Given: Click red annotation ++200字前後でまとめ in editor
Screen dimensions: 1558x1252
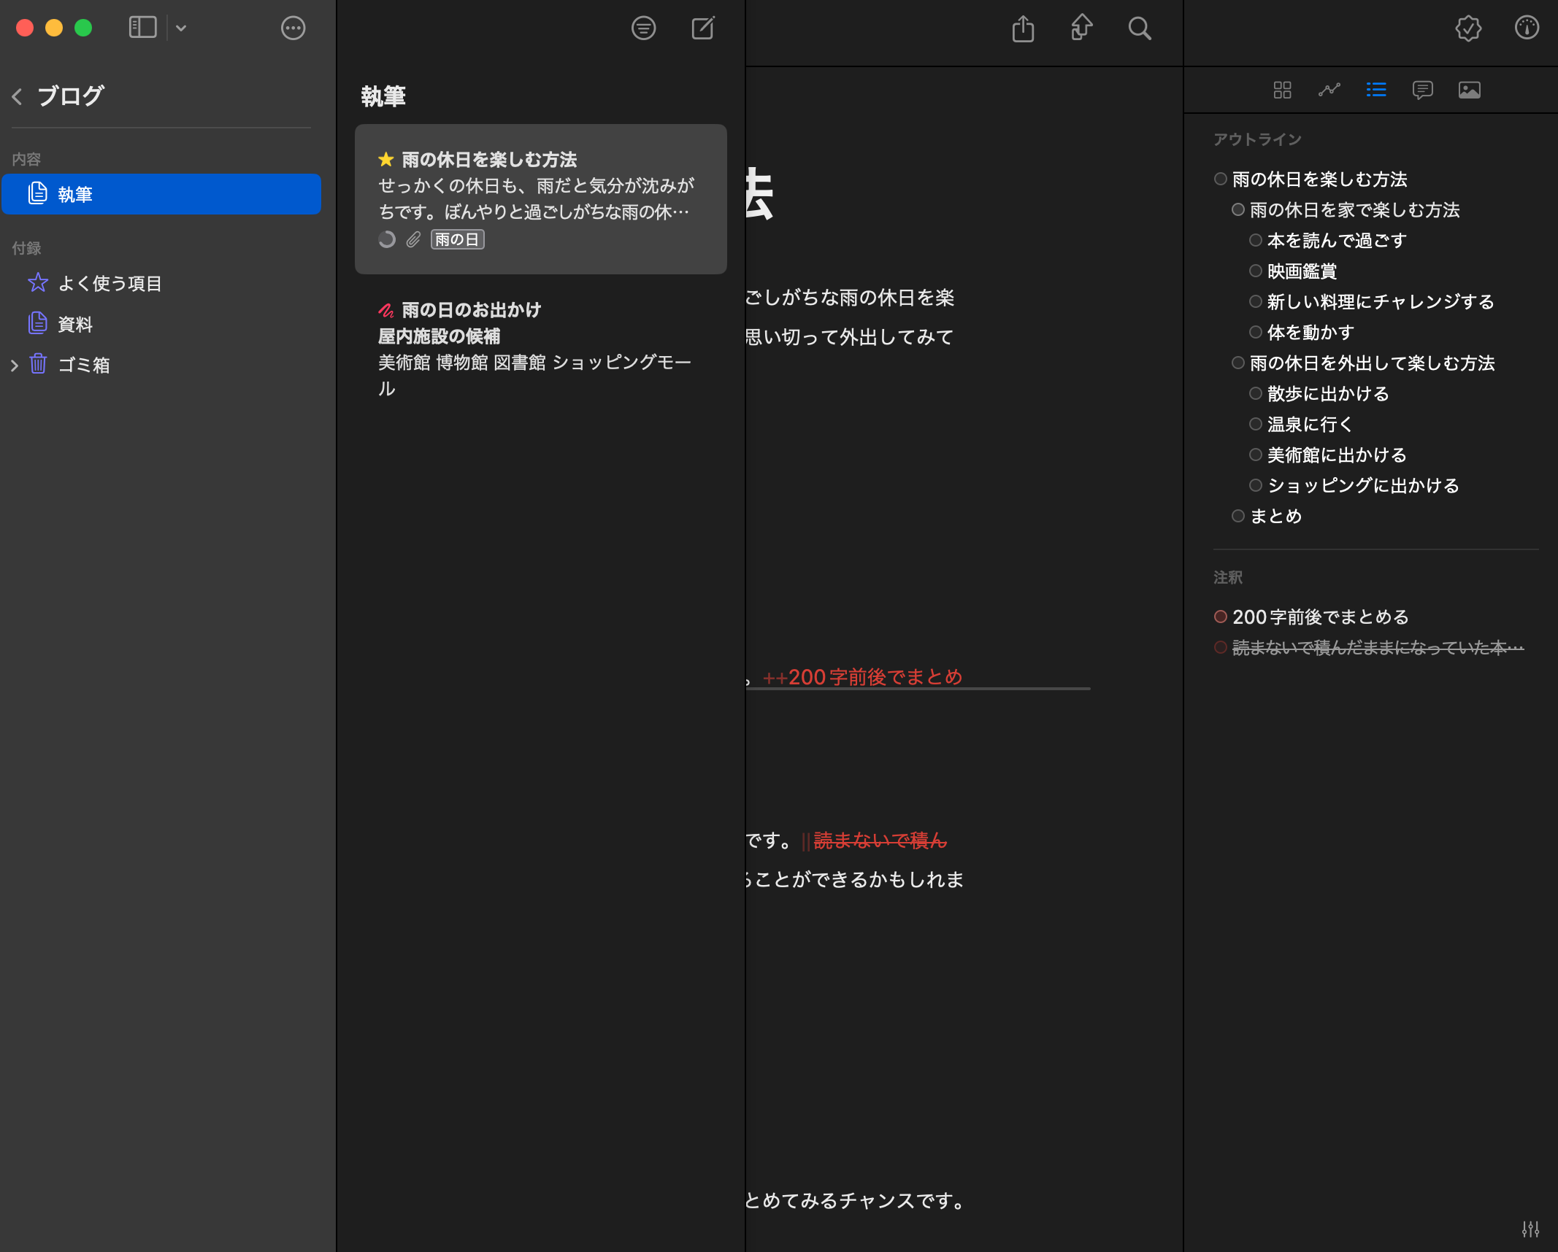Looking at the screenshot, I should pos(862,676).
